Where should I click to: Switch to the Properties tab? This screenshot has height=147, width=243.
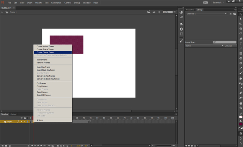click(190, 10)
